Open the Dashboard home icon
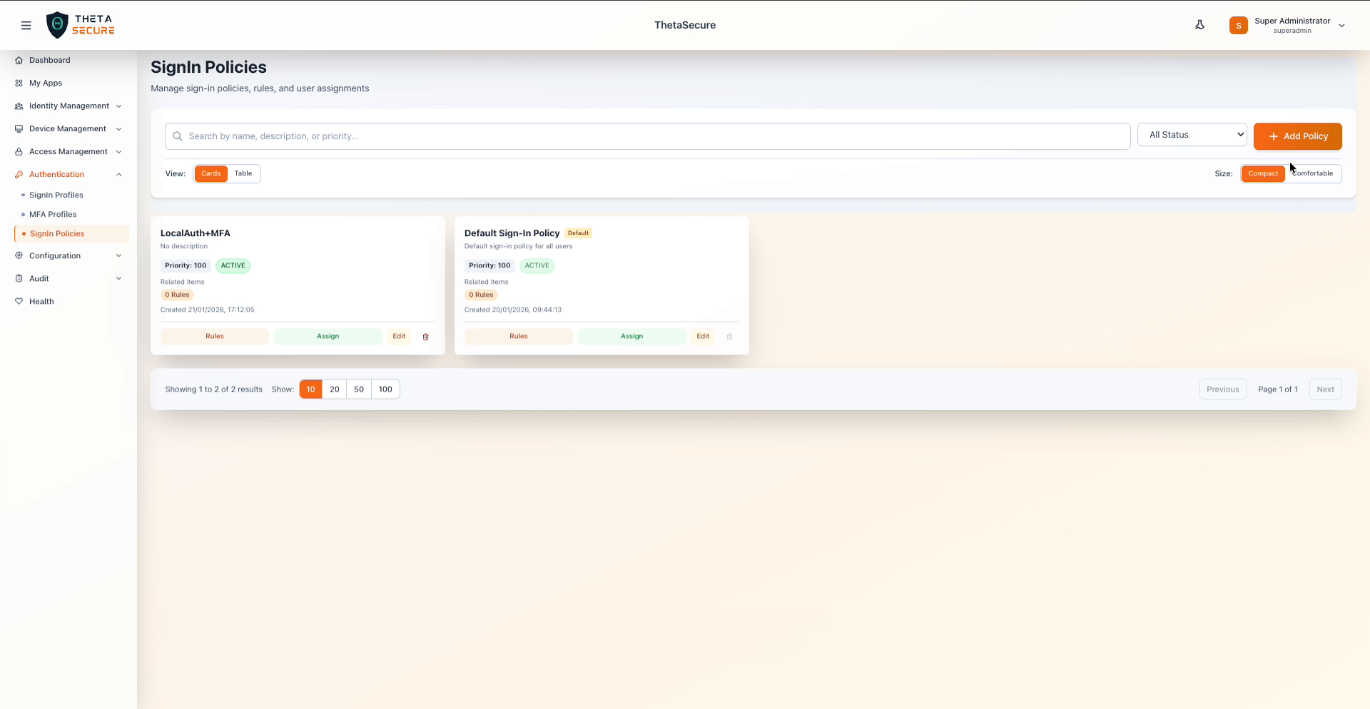The height and width of the screenshot is (709, 1370). coord(19,60)
